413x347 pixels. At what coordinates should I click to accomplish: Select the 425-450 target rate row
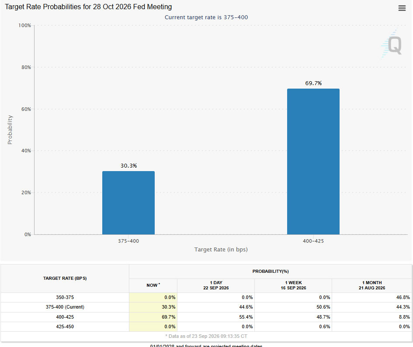(206, 326)
